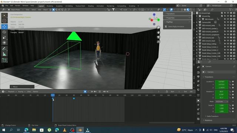
Task: Click the viewport pan hand icon
Action: click(158, 32)
